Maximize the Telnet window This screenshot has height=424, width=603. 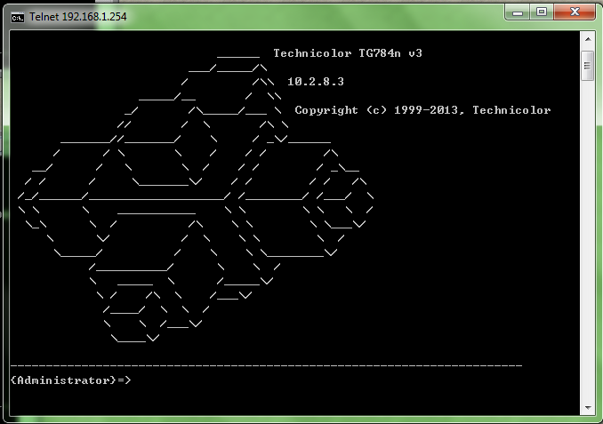pyautogui.click(x=542, y=12)
